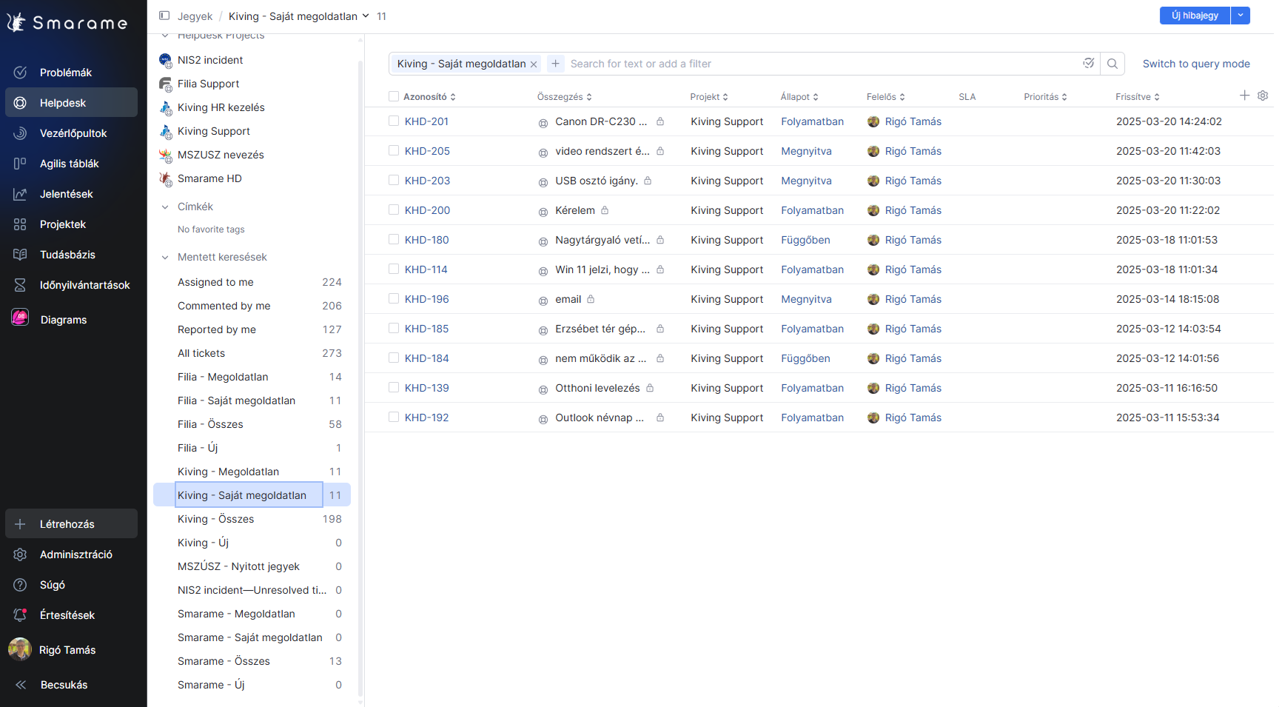Open table settings gear icon

point(1263,96)
